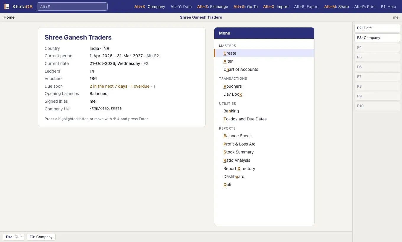Open Chart of Accounts
Image resolution: width=402 pixels, height=242 pixels.
tap(264, 69)
